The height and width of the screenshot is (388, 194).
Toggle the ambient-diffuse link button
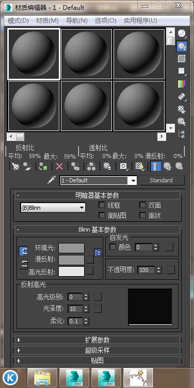tap(23, 251)
